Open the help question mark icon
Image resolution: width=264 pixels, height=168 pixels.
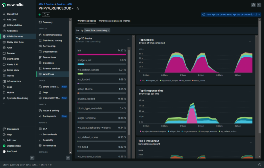click(253, 5)
